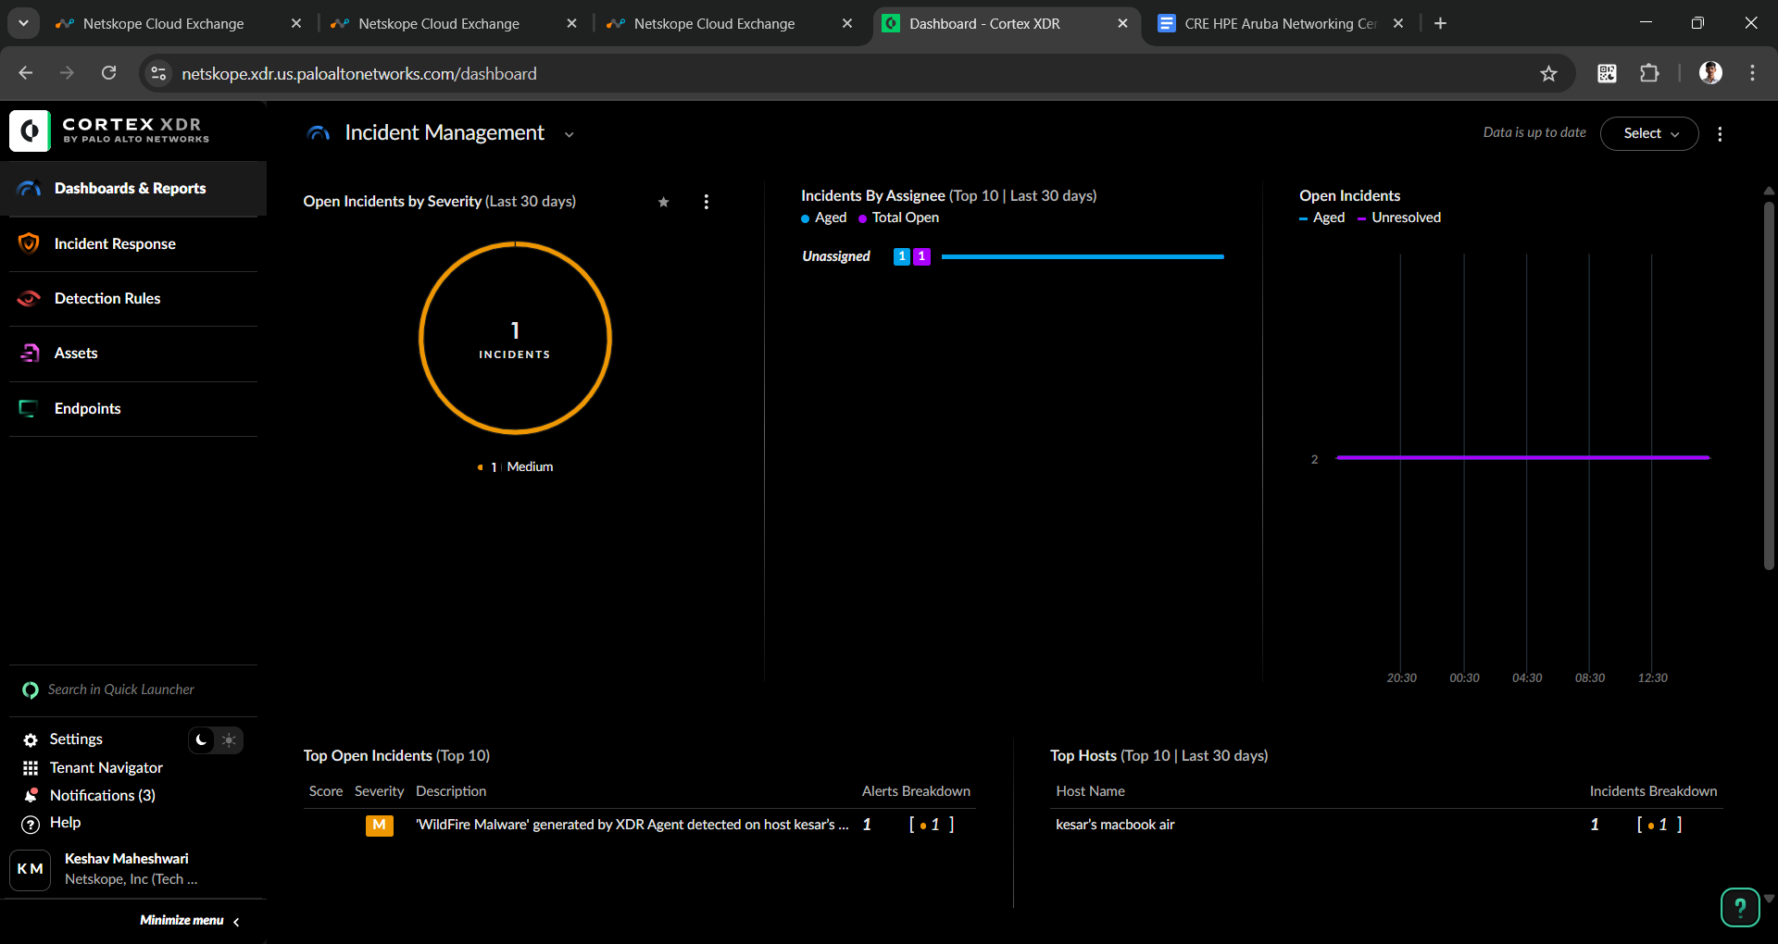Viewport: 1778px width, 944px height.
Task: Toggle the Aged legend in Incidents By Assignee
Action: (823, 217)
